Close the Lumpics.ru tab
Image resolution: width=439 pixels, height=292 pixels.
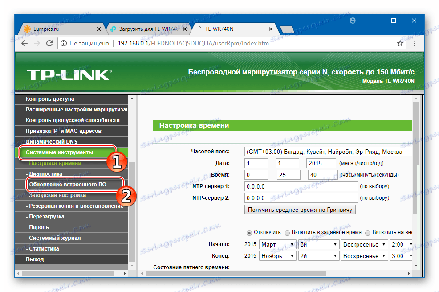pyautogui.click(x=99, y=29)
